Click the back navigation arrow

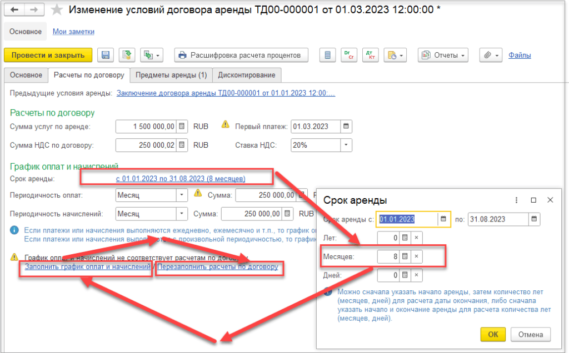point(14,10)
